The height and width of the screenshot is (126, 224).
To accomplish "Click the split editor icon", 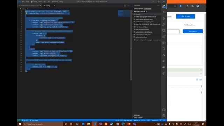I will tap(125, 6).
